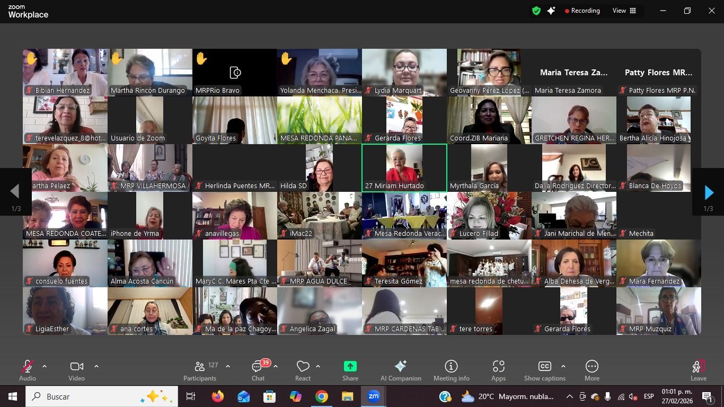This screenshot has width=724, height=407.
Task: Click the React heart icon
Action: pyautogui.click(x=303, y=370)
